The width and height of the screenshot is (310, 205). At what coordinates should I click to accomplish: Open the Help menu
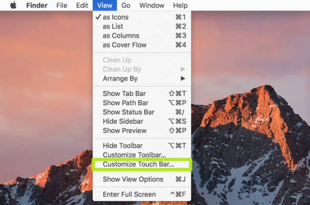180,5
